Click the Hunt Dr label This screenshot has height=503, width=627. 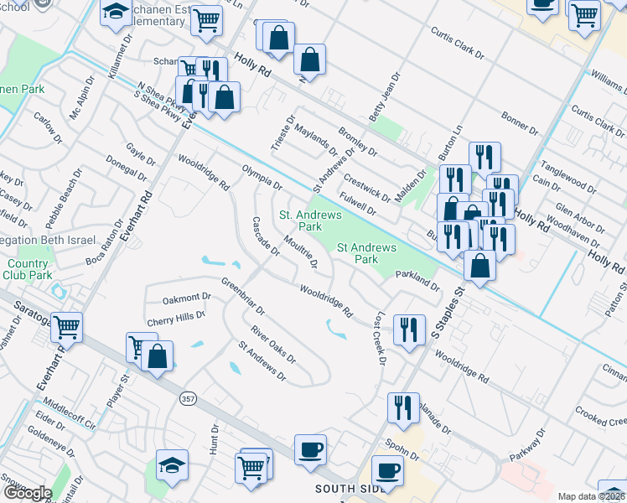point(215,439)
